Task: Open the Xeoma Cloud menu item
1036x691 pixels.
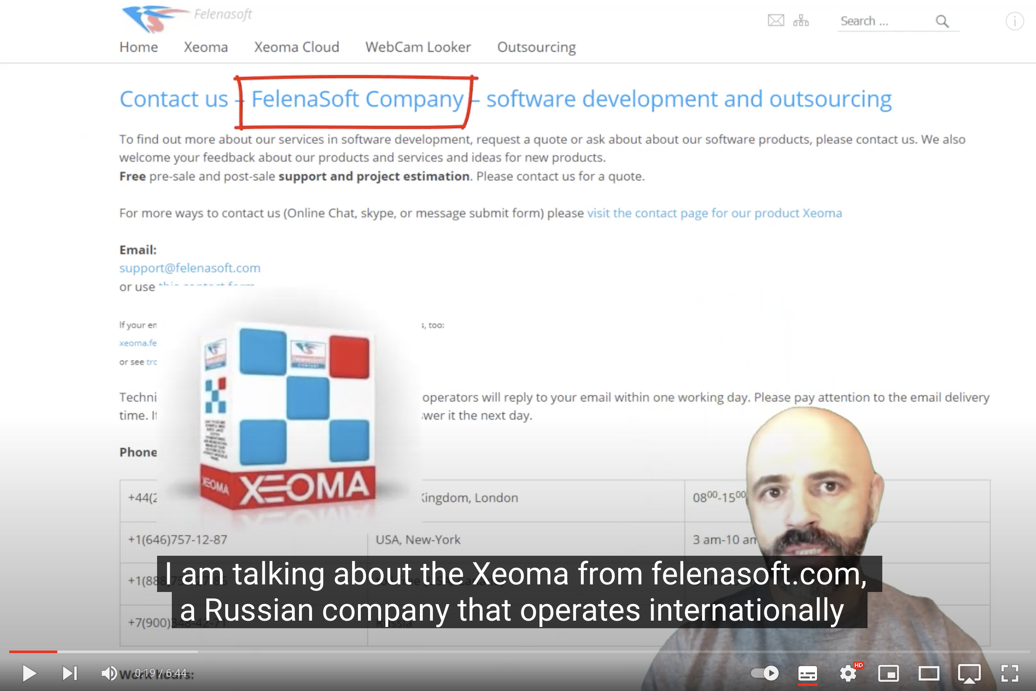Action: pyautogui.click(x=296, y=47)
